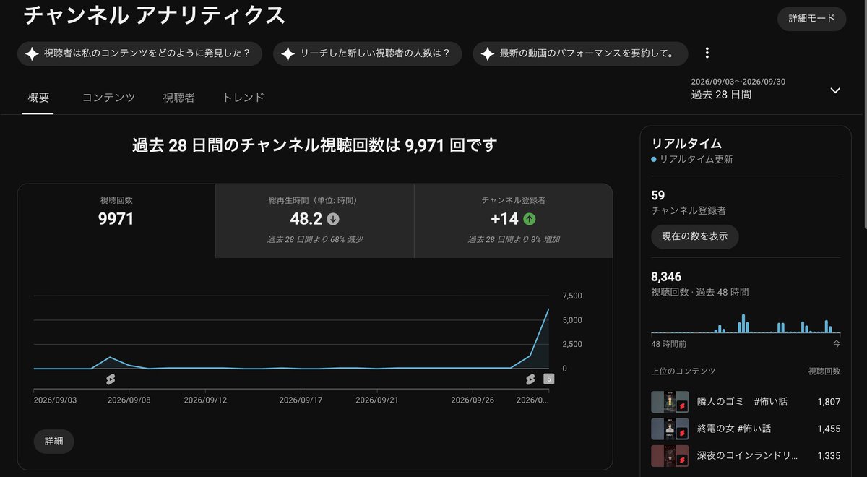Select the チャンネル登録者 +14 metric card
This screenshot has width=867, height=477.
pos(513,220)
